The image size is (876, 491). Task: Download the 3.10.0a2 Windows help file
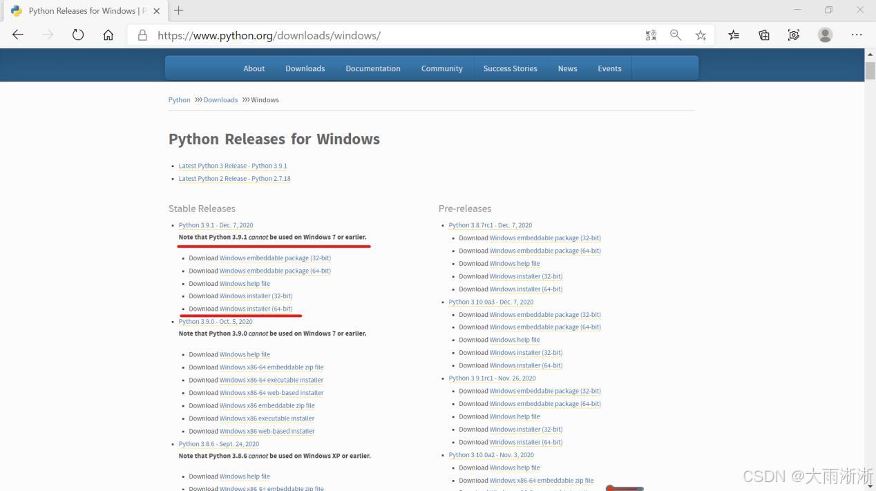[515, 468]
